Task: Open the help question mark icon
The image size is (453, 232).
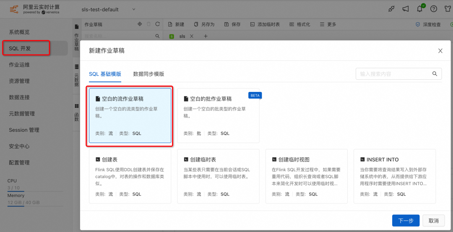Action: tap(434, 9)
